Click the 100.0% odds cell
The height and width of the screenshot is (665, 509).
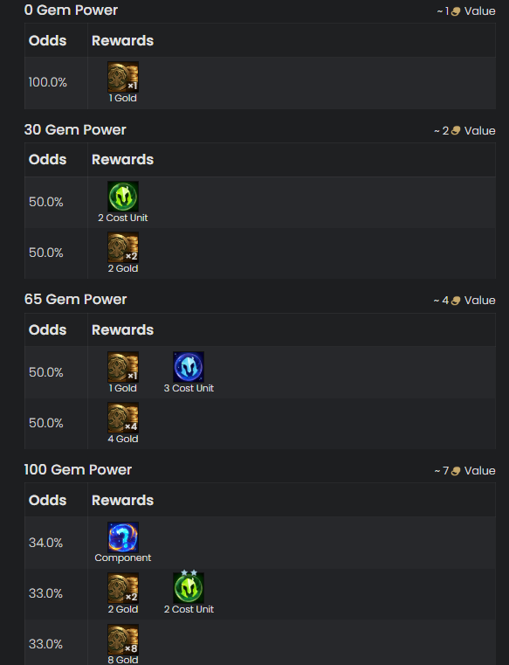(47, 82)
